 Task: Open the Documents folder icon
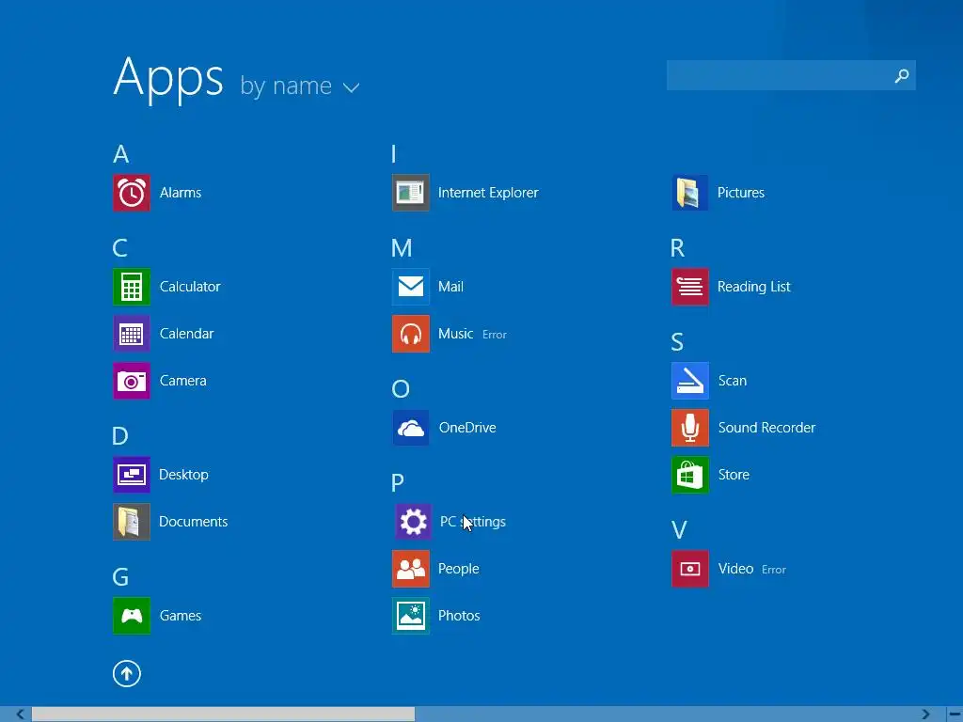(132, 522)
